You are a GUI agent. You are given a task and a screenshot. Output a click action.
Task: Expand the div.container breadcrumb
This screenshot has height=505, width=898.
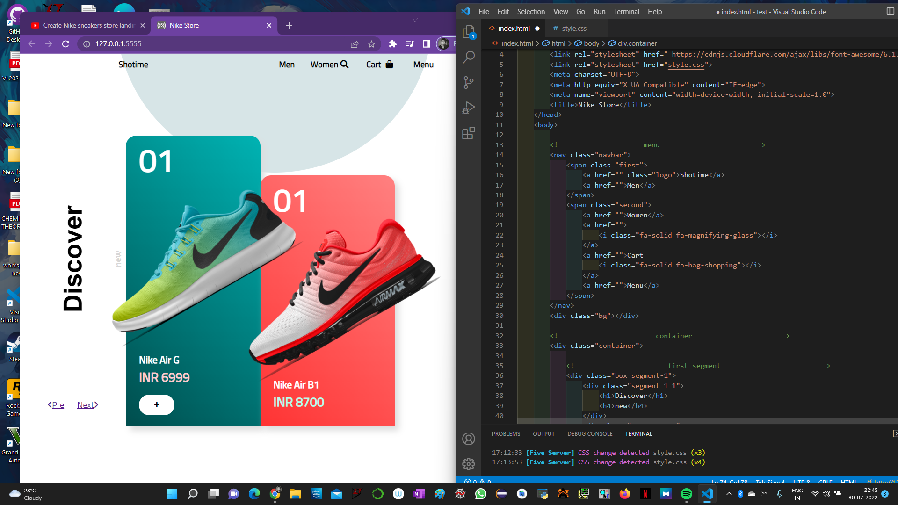(x=637, y=43)
